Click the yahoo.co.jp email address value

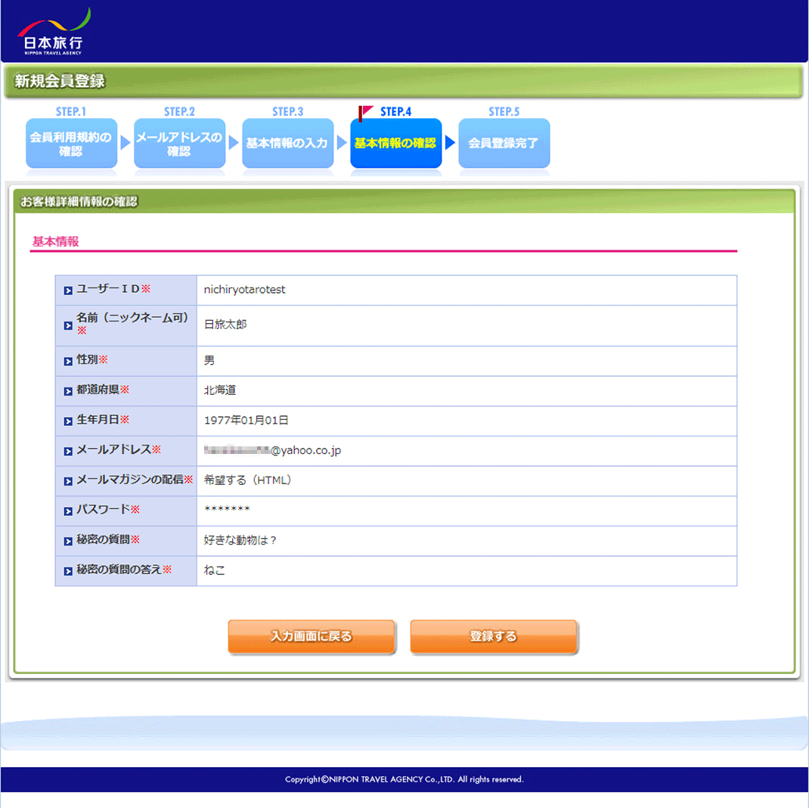click(273, 451)
